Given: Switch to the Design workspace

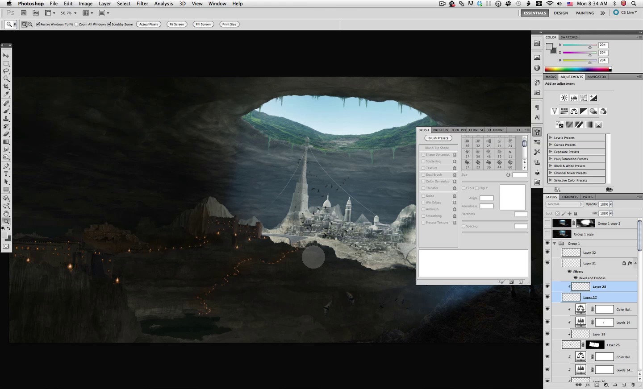Looking at the screenshot, I should click(561, 13).
